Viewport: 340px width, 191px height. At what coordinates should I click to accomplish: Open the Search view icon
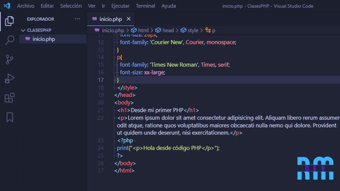[x=10, y=40]
